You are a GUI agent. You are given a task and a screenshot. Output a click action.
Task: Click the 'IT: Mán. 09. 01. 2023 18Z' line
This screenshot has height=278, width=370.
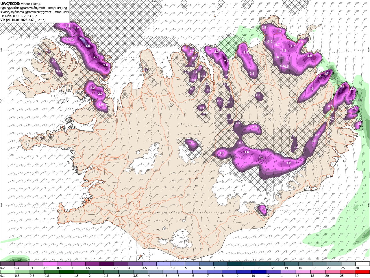(x=18, y=16)
